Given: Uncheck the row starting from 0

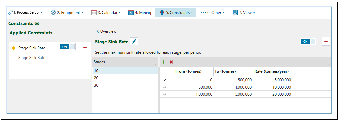Looking at the screenshot, I should click(165, 80).
